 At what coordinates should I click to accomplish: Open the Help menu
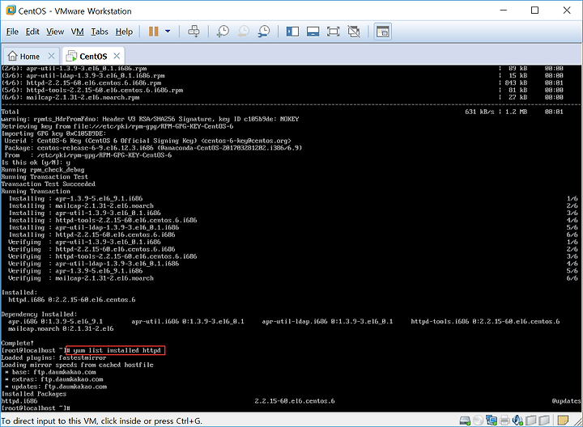(x=124, y=32)
